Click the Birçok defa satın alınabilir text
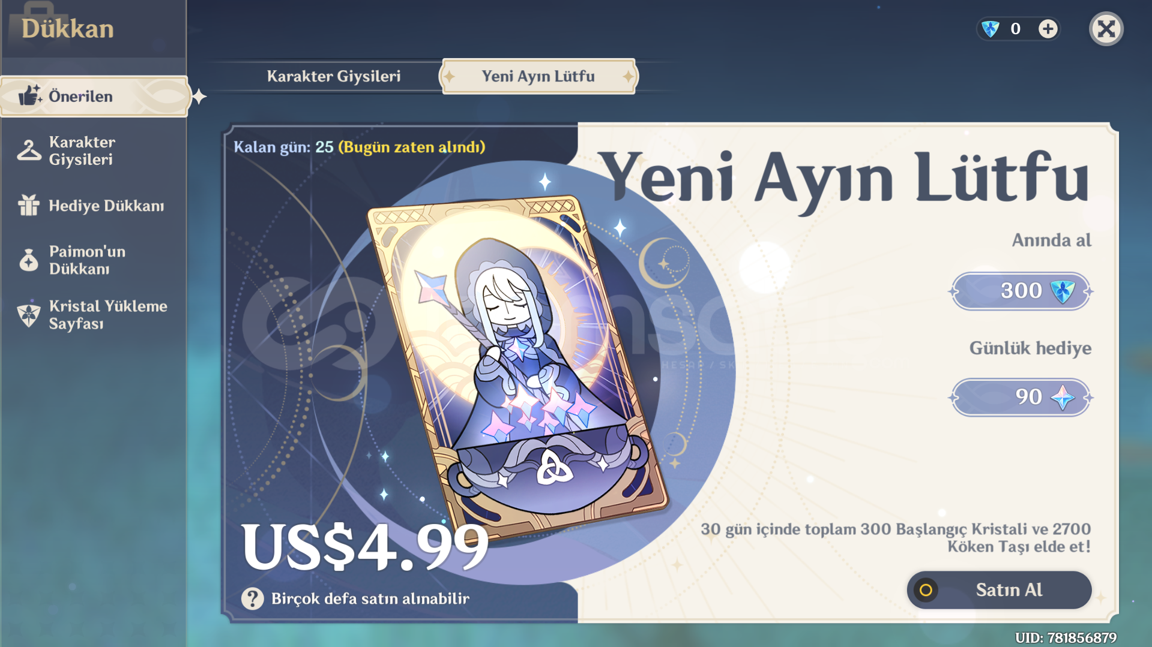Image resolution: width=1152 pixels, height=647 pixels. tap(370, 598)
